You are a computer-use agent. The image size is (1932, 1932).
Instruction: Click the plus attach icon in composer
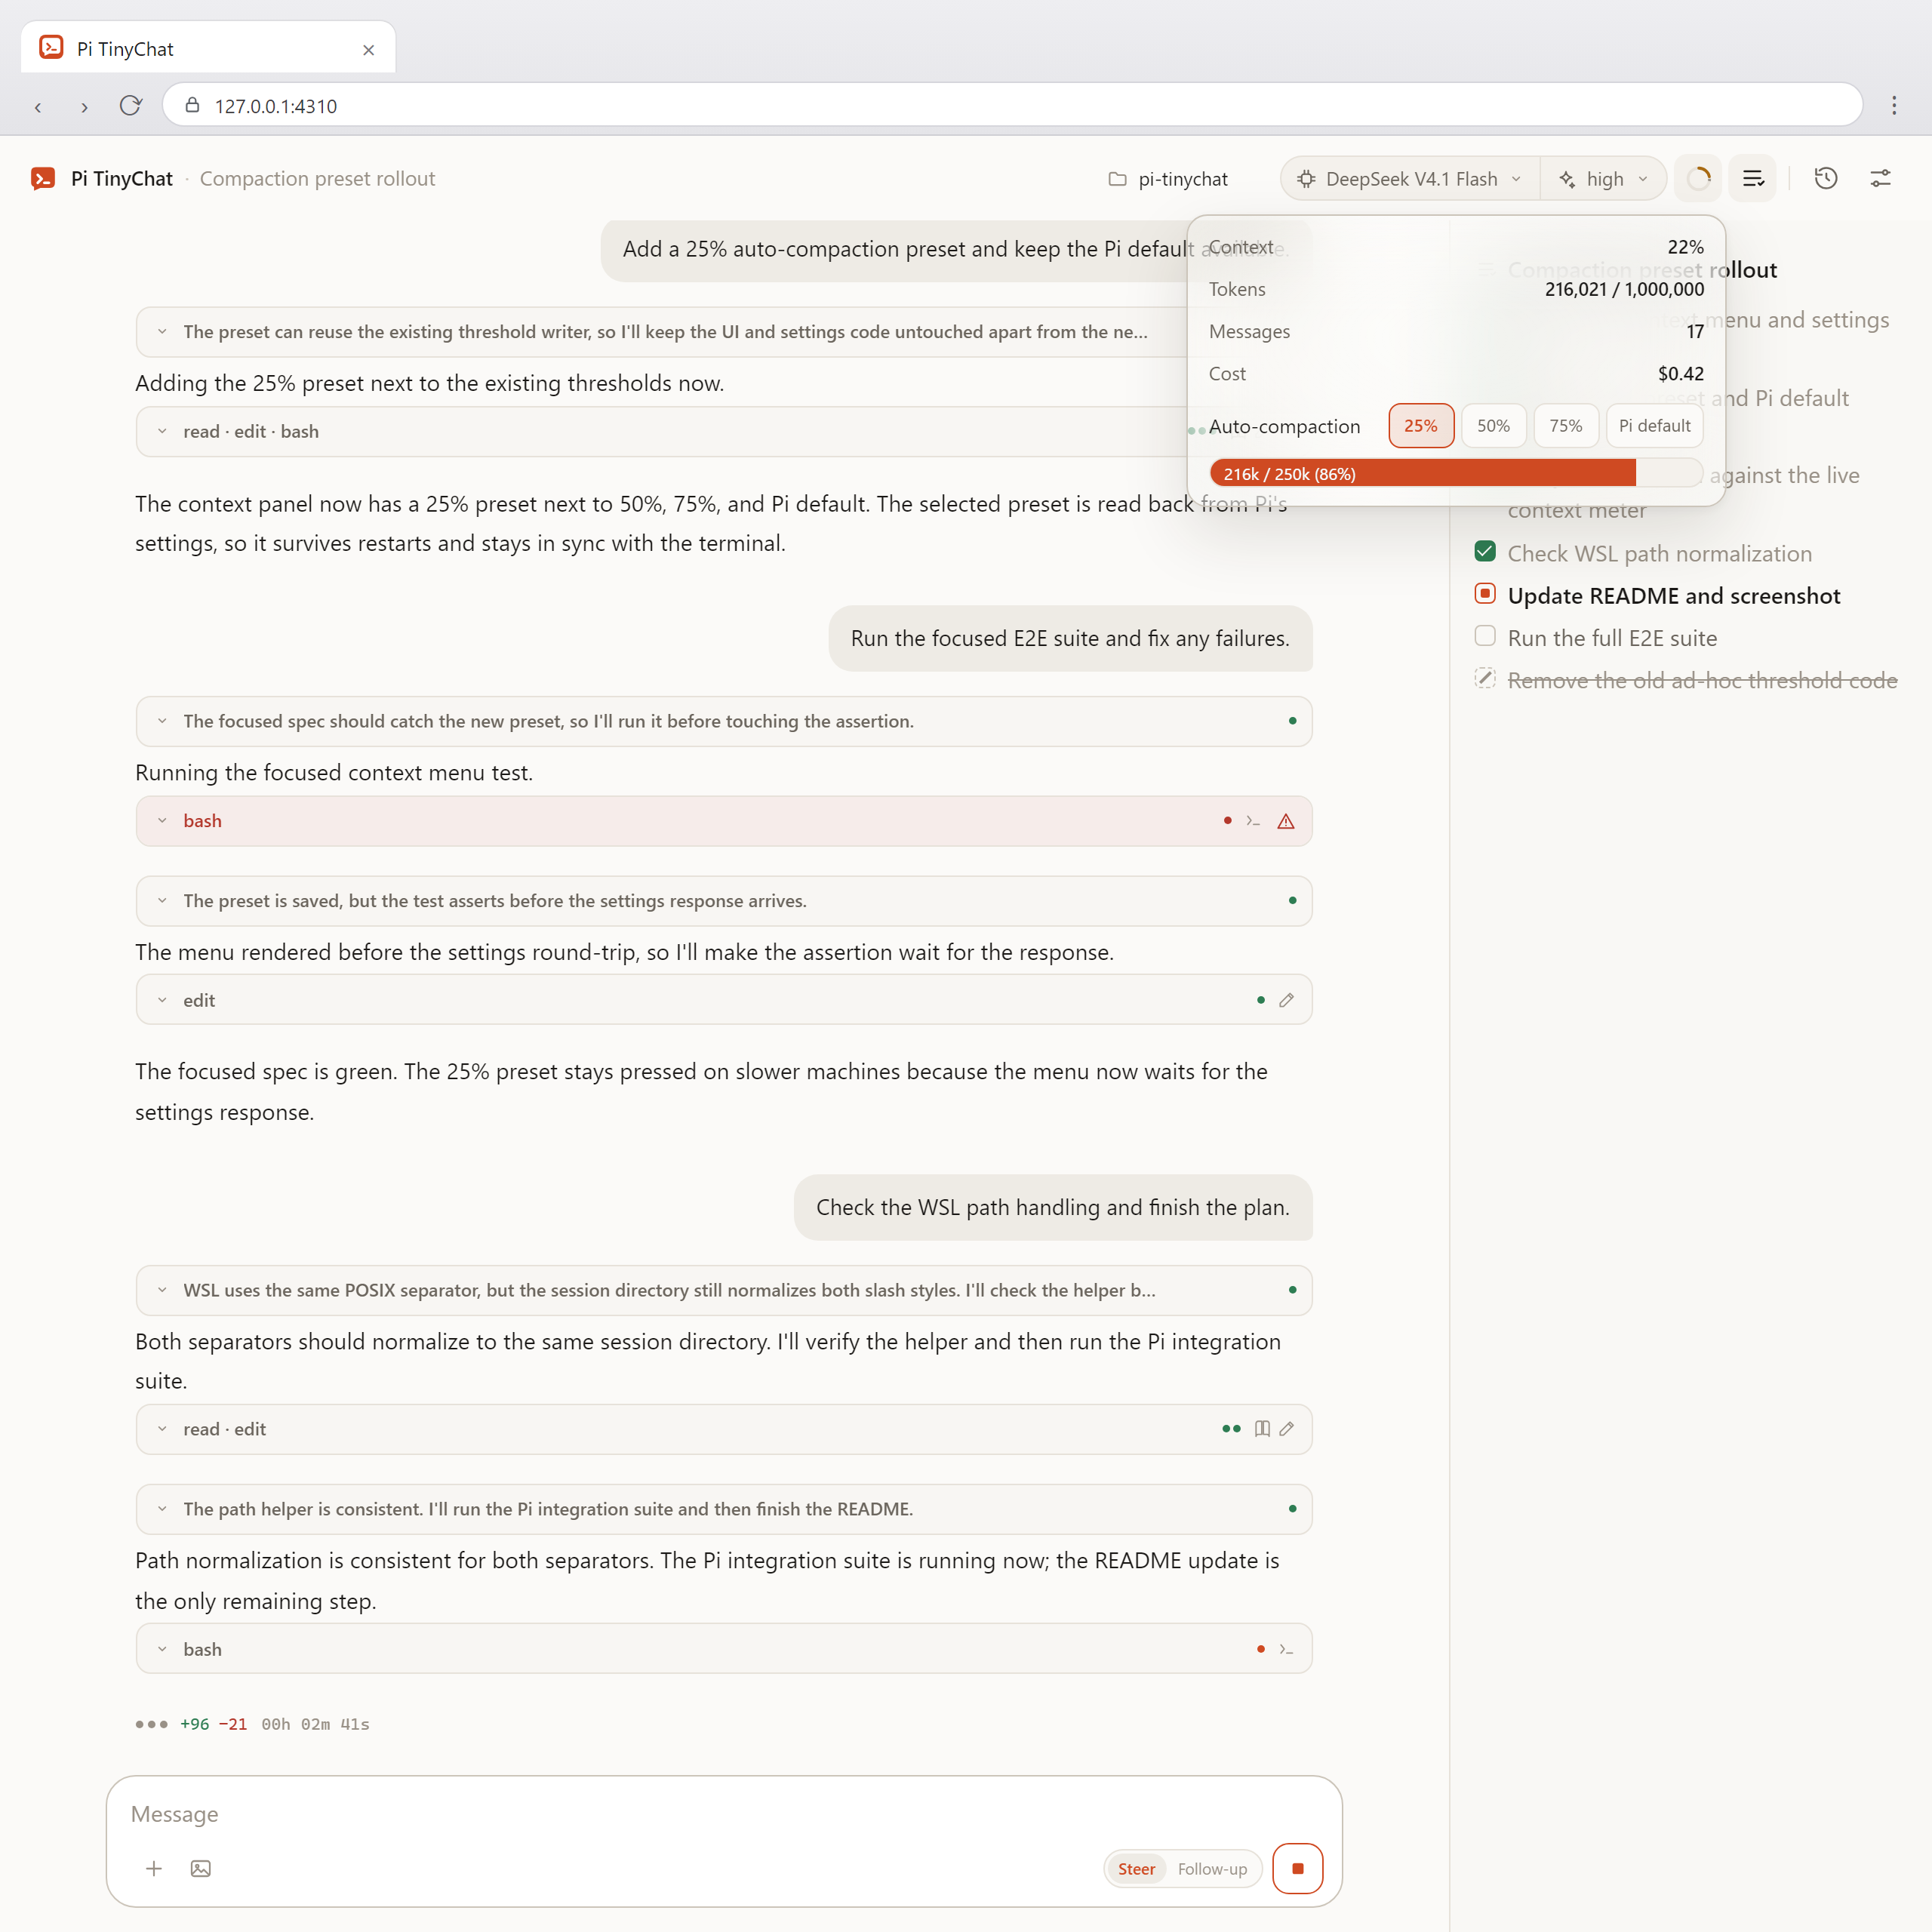[154, 1868]
